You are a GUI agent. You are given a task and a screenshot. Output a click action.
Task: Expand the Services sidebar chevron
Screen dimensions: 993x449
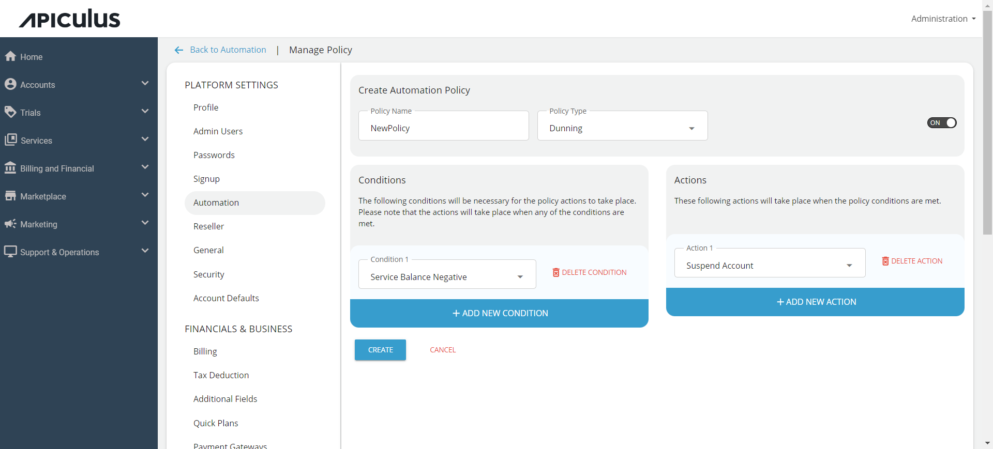[x=145, y=139]
